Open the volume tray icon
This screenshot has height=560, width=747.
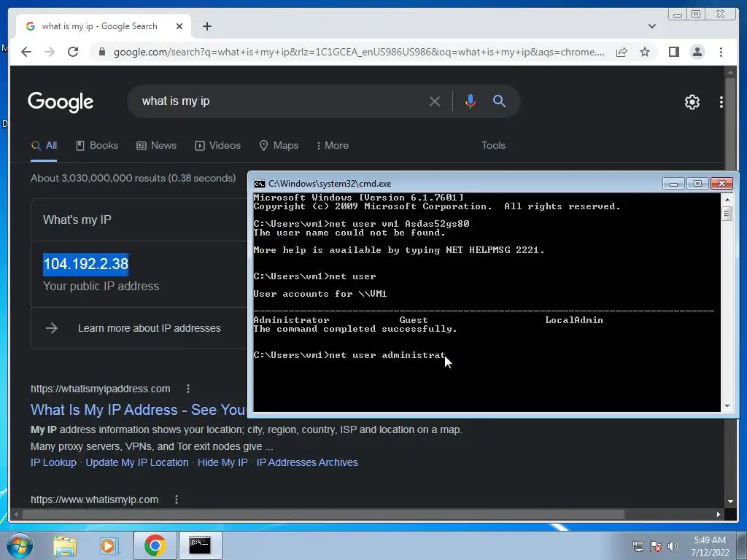point(673,546)
